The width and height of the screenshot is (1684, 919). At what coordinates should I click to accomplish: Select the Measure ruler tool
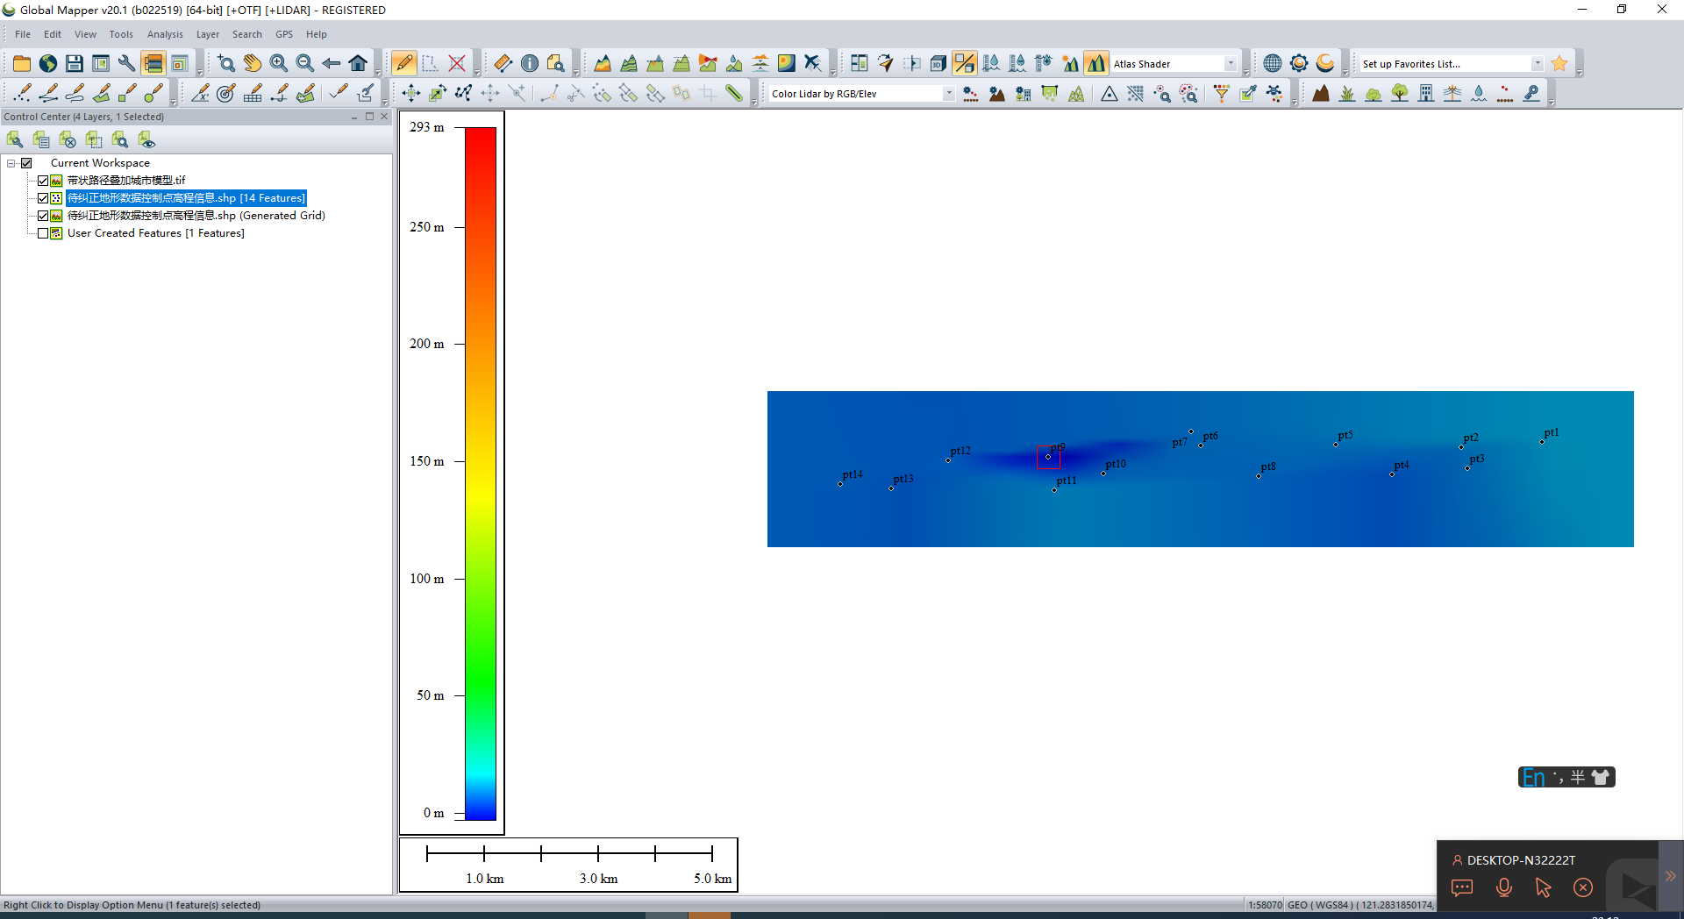point(503,63)
